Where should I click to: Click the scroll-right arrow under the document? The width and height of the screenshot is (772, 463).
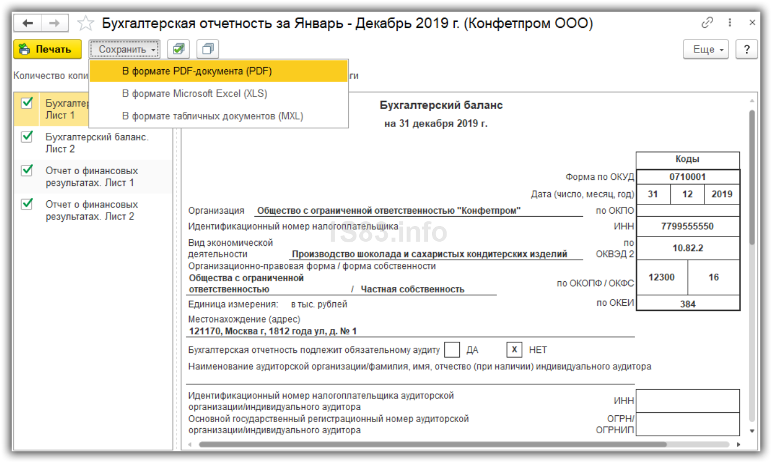pos(738,444)
